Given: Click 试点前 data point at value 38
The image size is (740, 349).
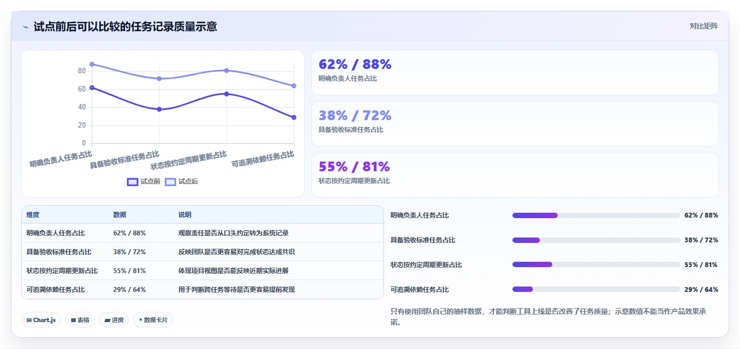Looking at the screenshot, I should pyautogui.click(x=159, y=109).
